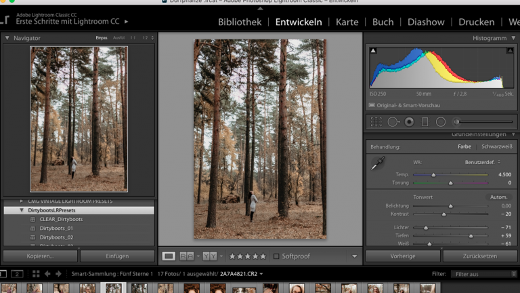The width and height of the screenshot is (520, 293).
Task: Open the Karte module
Action: pos(347,22)
